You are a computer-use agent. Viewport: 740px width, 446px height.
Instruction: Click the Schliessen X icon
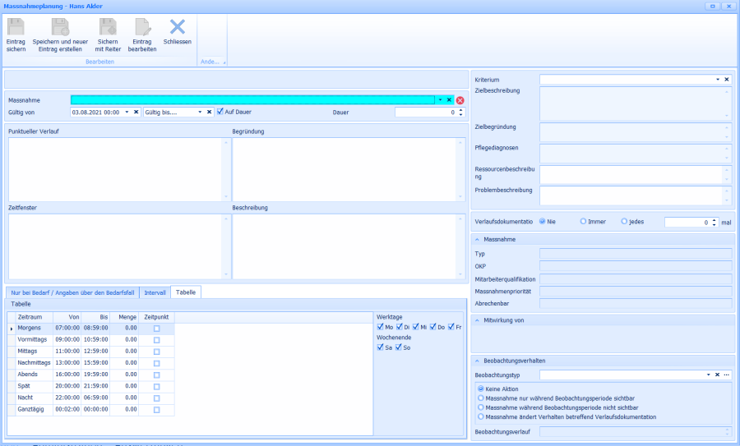tap(178, 27)
